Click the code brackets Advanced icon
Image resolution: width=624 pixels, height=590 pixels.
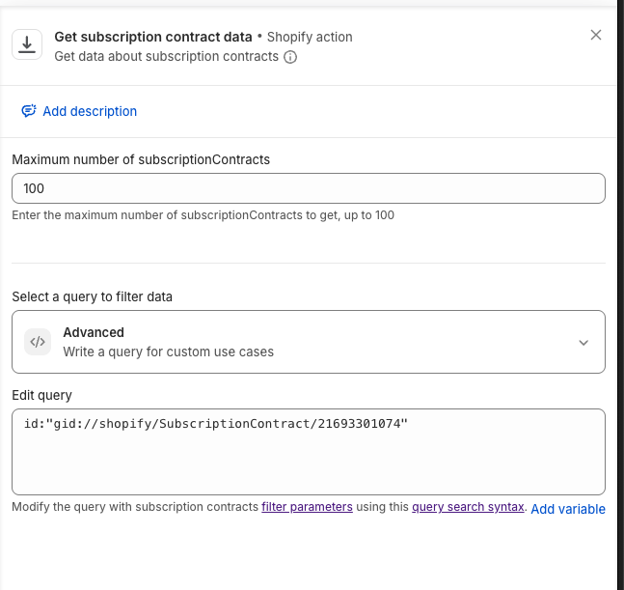click(38, 342)
